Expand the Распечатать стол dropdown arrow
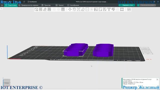 coord(138,5)
